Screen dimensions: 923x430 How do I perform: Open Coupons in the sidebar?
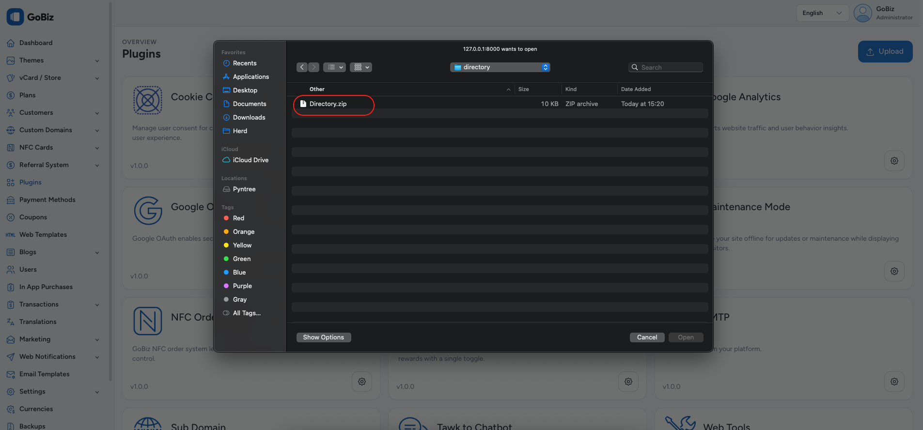tap(33, 217)
